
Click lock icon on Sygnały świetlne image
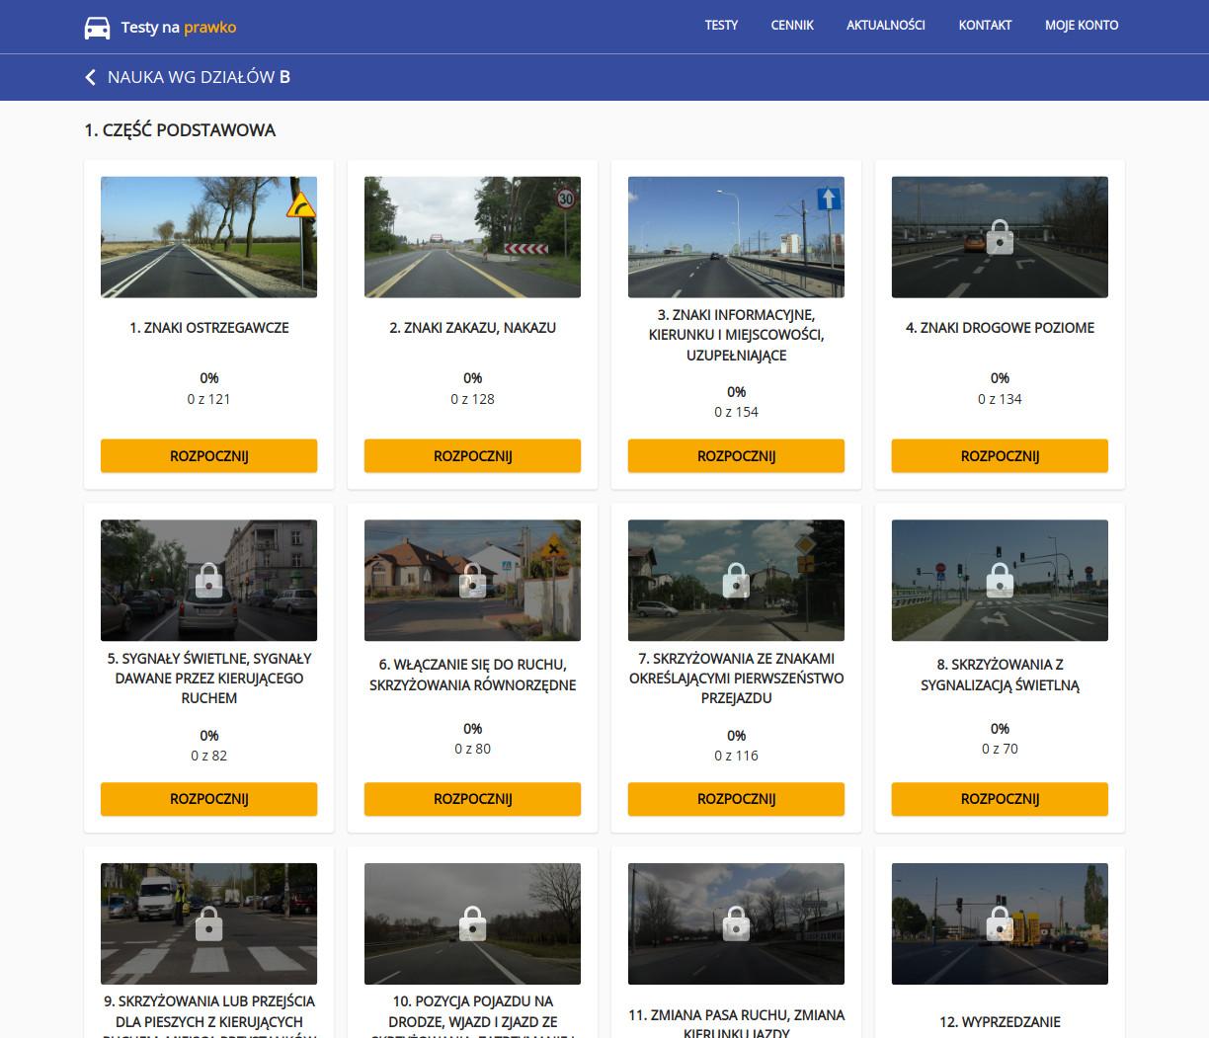click(208, 580)
